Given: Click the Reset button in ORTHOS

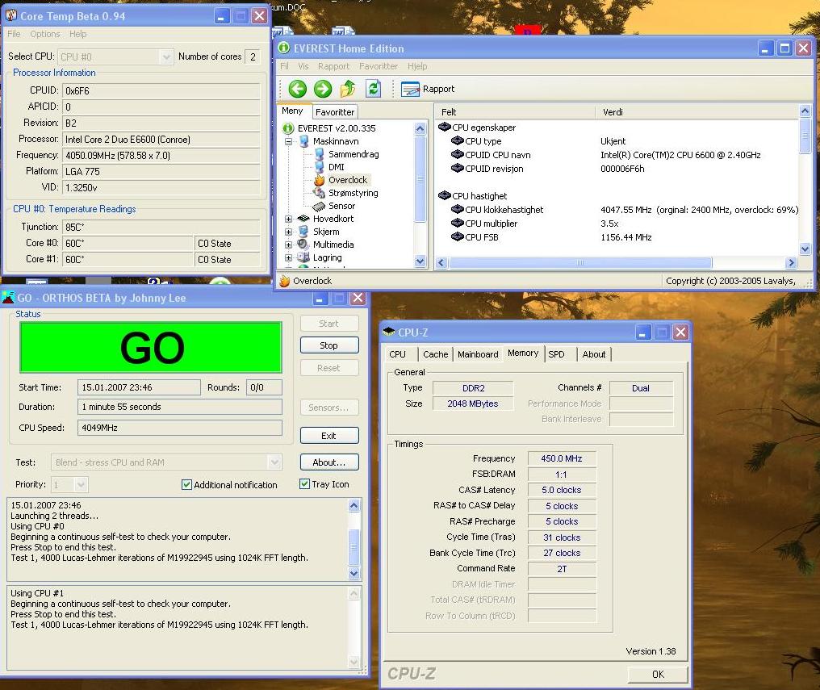Looking at the screenshot, I should click(x=329, y=368).
